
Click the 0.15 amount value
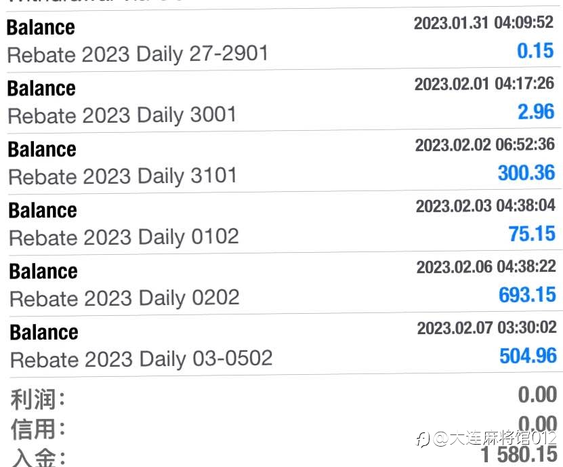pyautogui.click(x=535, y=51)
